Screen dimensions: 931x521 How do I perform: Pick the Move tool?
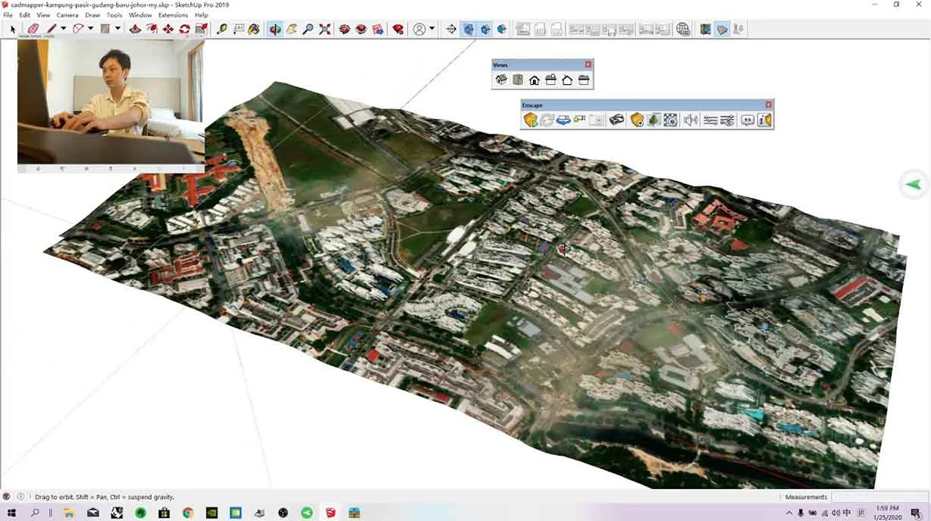[x=168, y=29]
